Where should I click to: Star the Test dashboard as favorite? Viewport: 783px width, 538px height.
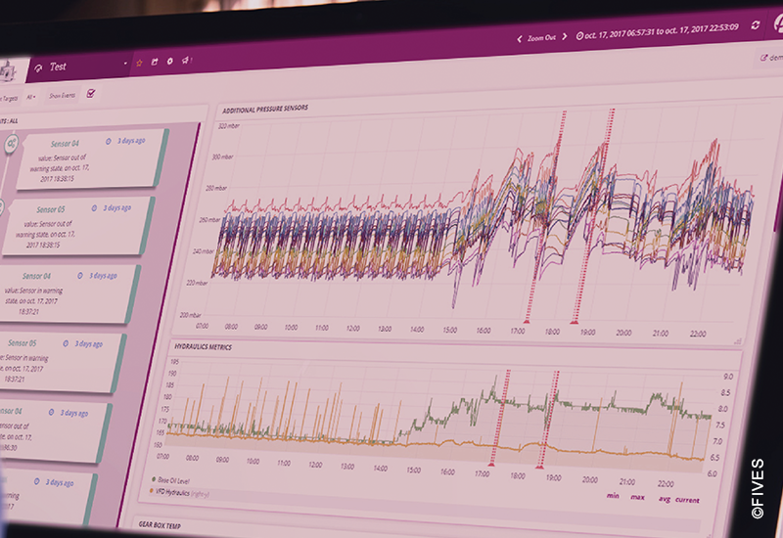139,63
